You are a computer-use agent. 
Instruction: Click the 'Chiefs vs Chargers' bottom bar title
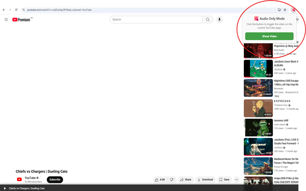pos(27,189)
